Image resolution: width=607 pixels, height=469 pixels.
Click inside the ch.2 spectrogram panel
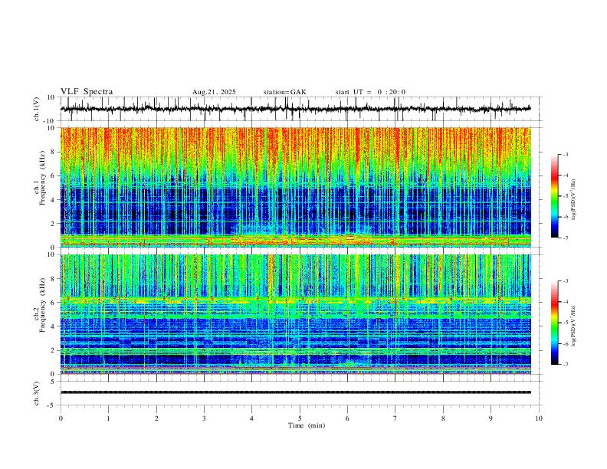[x=295, y=314]
